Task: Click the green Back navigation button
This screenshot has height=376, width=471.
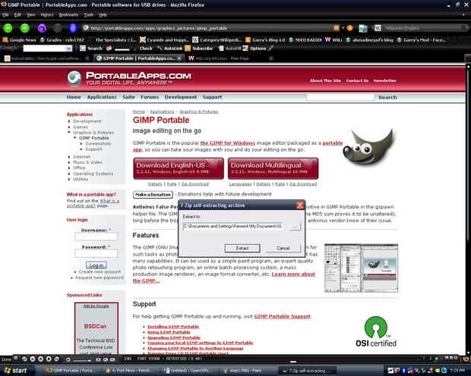Action: (x=8, y=28)
